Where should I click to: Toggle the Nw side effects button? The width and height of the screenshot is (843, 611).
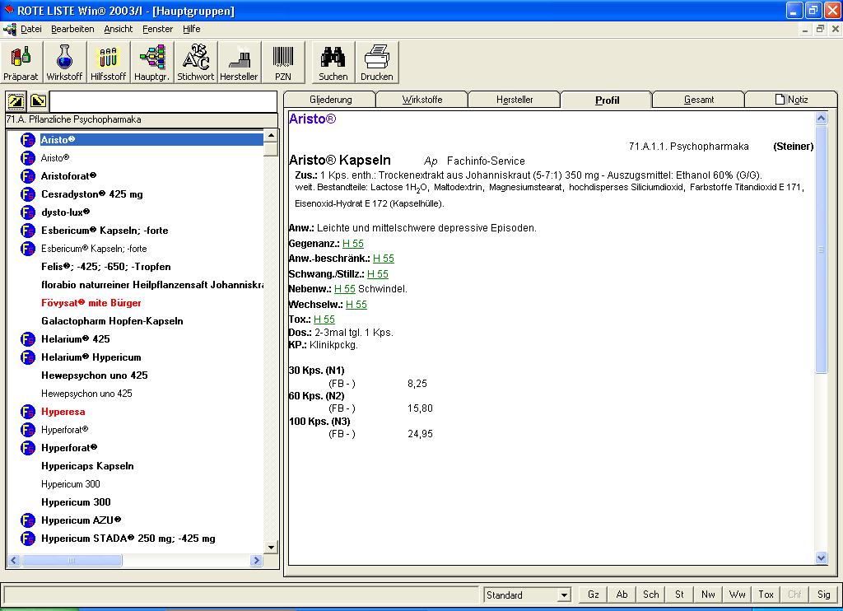(x=708, y=595)
